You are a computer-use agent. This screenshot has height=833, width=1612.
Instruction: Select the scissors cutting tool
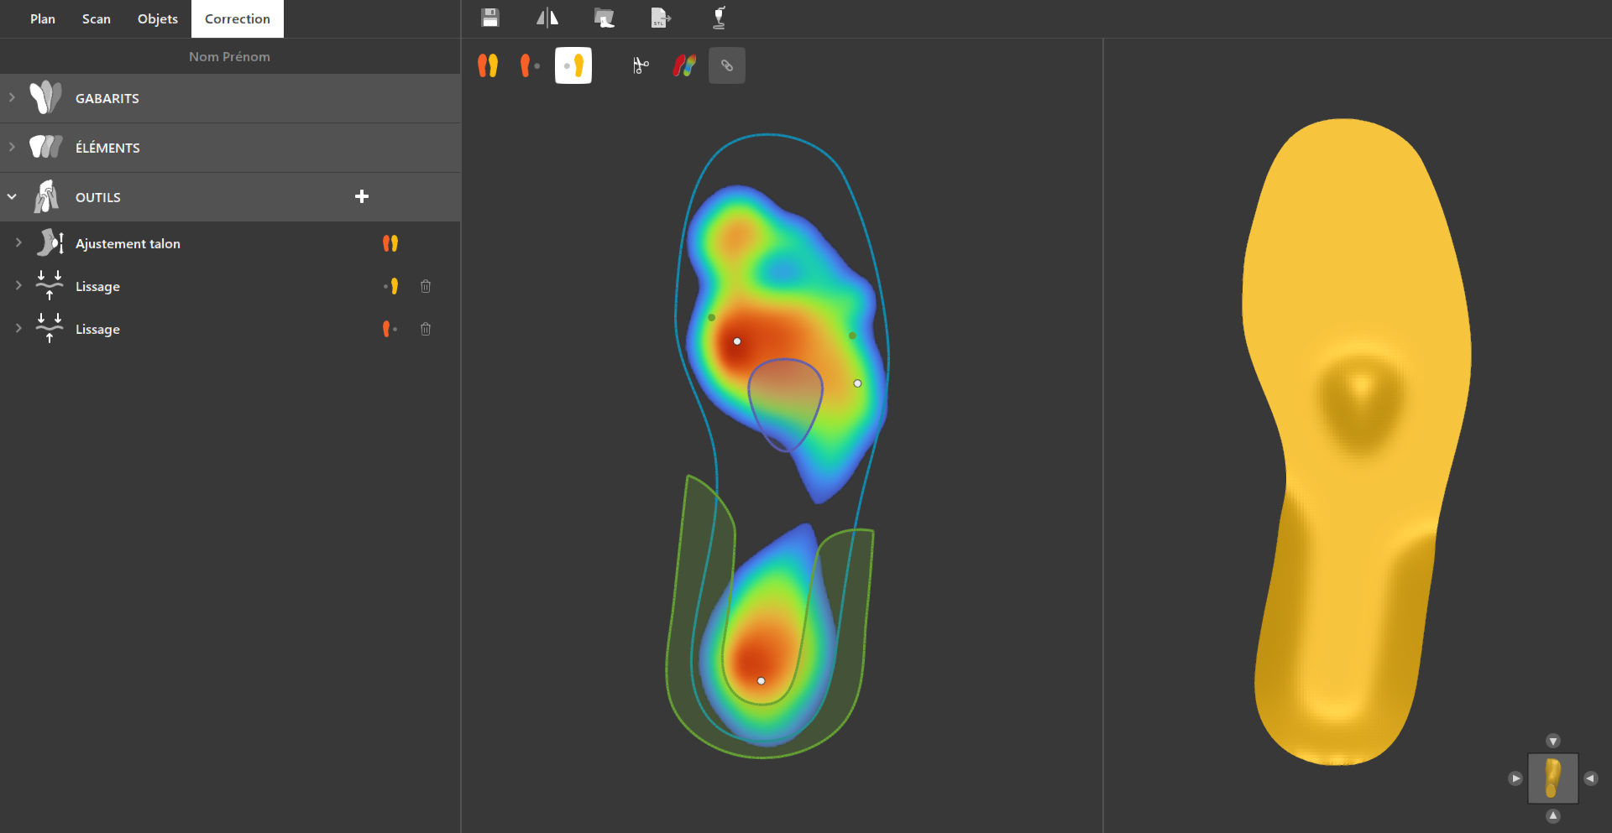(x=641, y=65)
